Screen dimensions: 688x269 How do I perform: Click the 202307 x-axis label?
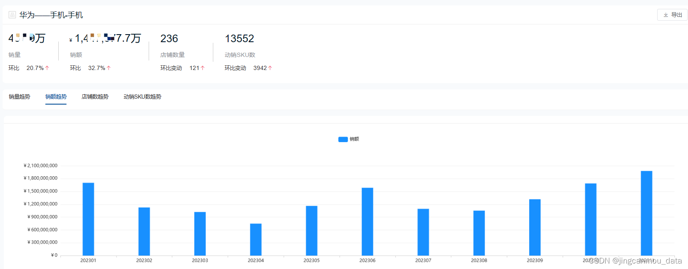point(423,261)
